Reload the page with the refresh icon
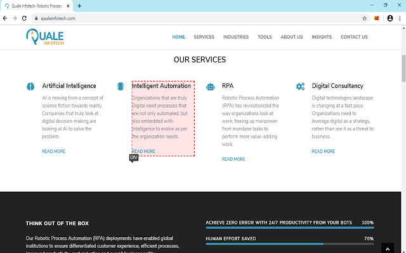 24,18
